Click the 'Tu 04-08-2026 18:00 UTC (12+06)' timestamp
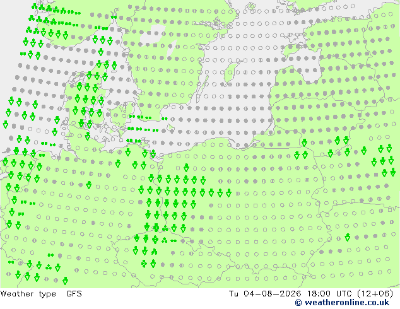The image size is (400, 309). pyautogui.click(x=311, y=294)
